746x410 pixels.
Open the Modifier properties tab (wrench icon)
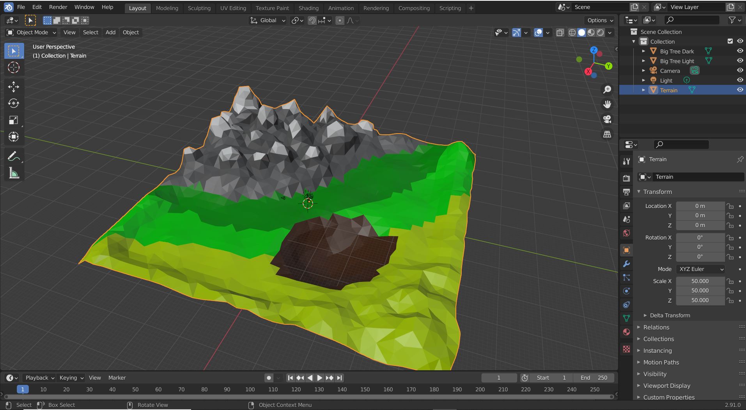pyautogui.click(x=626, y=264)
